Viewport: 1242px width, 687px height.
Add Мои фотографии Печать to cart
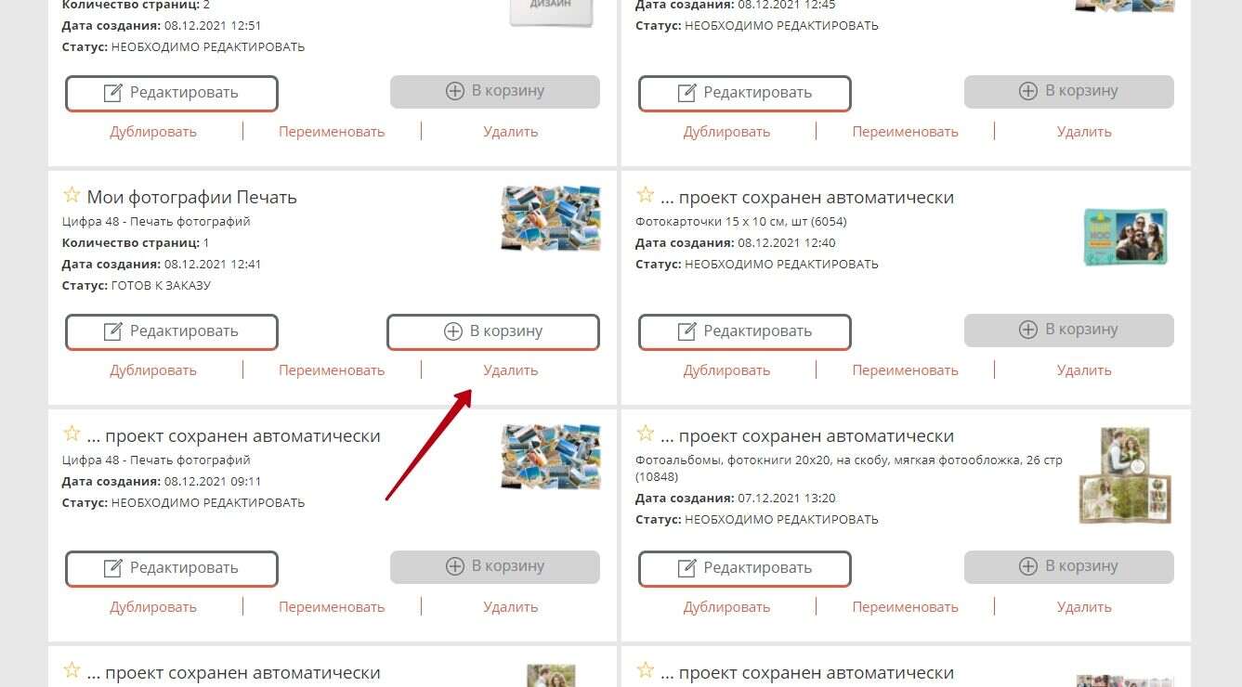[493, 332]
